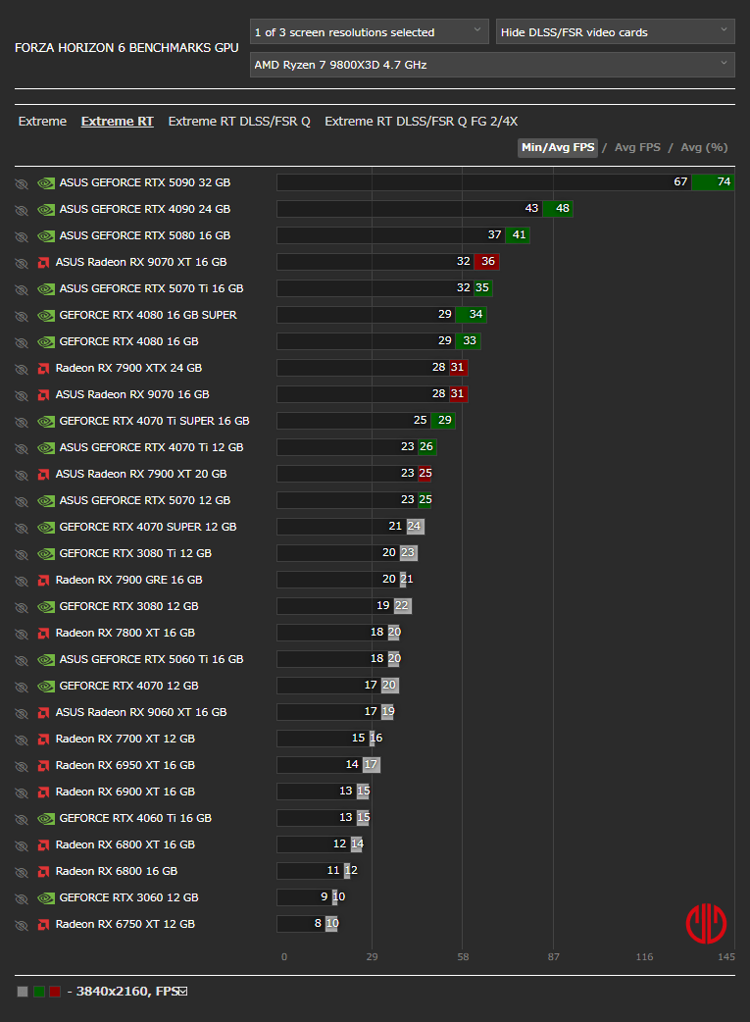Expand the Hide DLSS/FSR video cards dropdown
750x1022 pixels.
615,32
